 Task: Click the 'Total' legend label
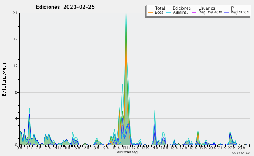coord(160,8)
